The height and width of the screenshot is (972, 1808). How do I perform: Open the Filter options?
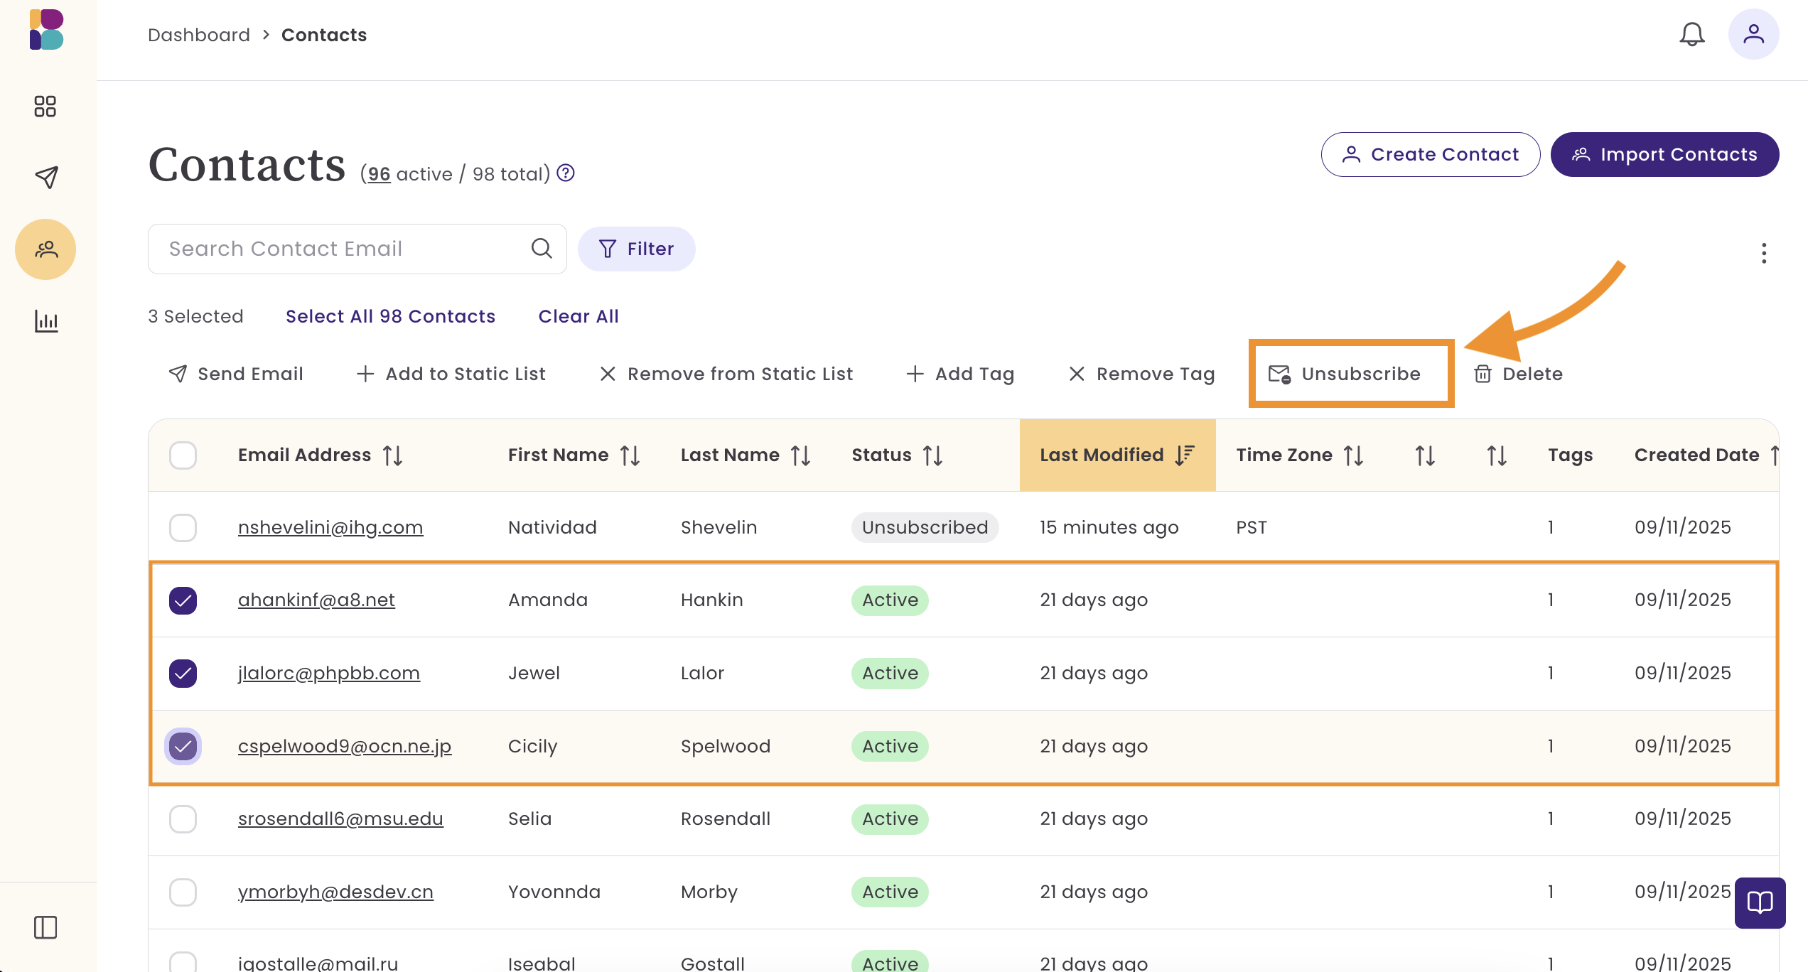636,249
